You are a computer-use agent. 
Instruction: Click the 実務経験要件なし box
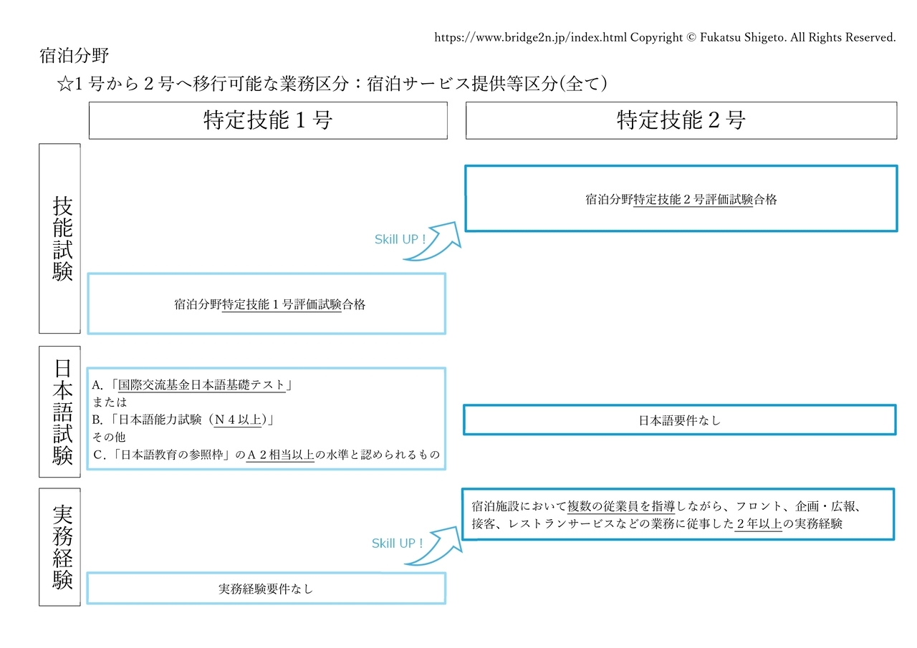[x=267, y=589]
